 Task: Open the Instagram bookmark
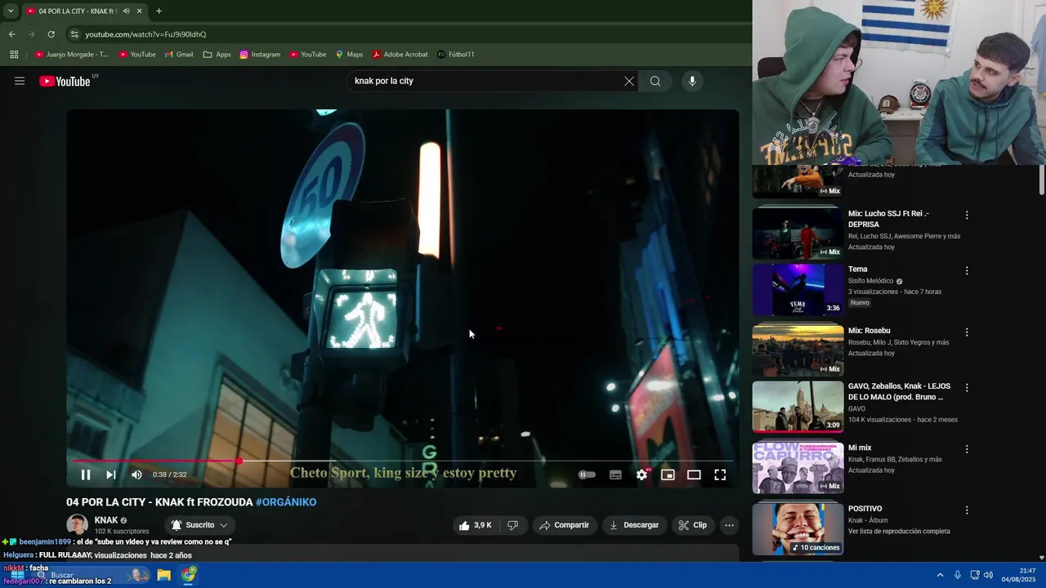pos(260,55)
